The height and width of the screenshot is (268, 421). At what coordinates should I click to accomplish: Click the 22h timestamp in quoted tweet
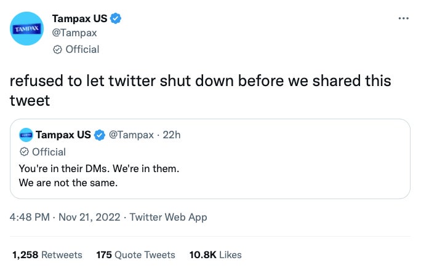171,135
